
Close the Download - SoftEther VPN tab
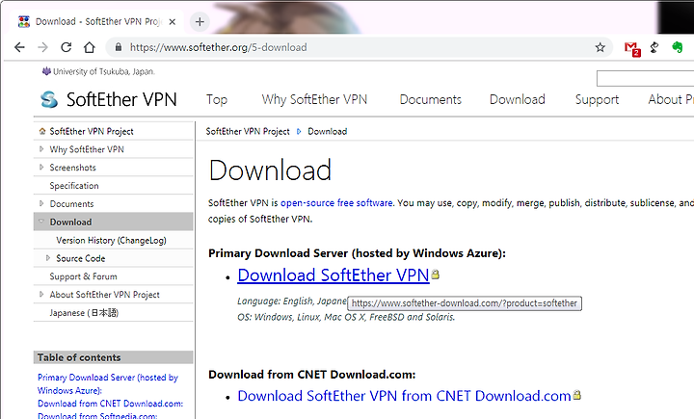click(x=173, y=22)
